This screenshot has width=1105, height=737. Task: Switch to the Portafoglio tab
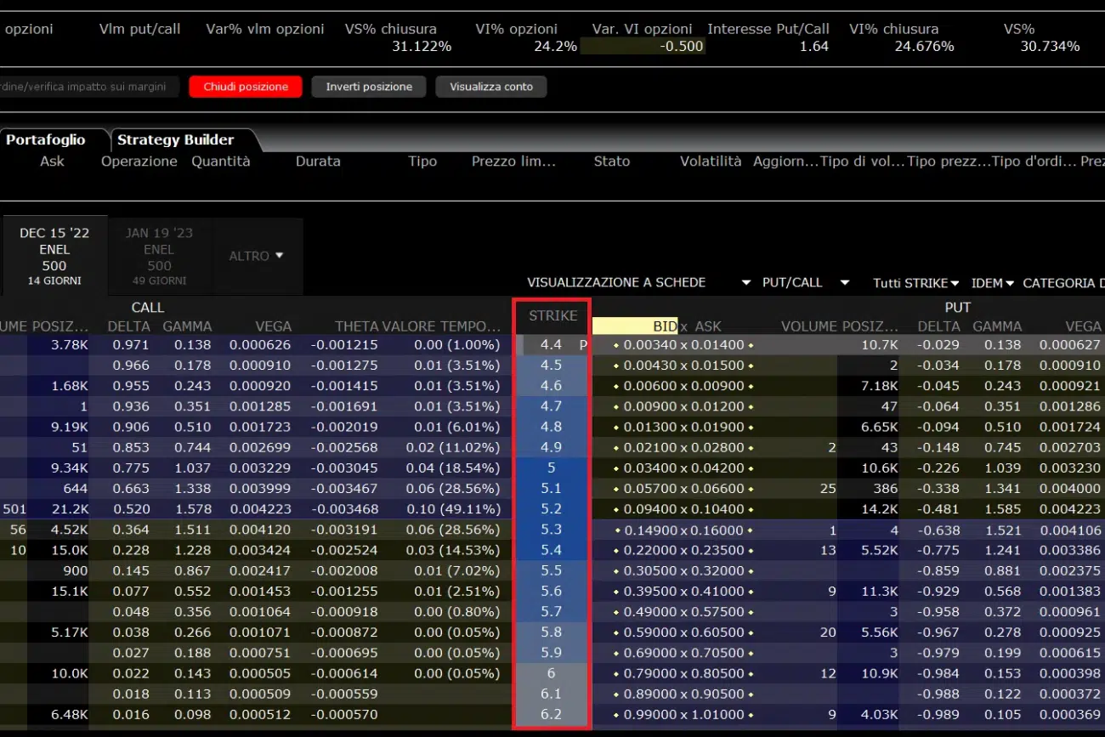pos(46,140)
